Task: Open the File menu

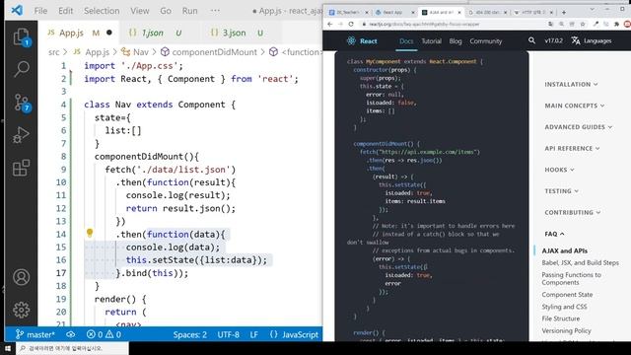Action: click(x=40, y=11)
